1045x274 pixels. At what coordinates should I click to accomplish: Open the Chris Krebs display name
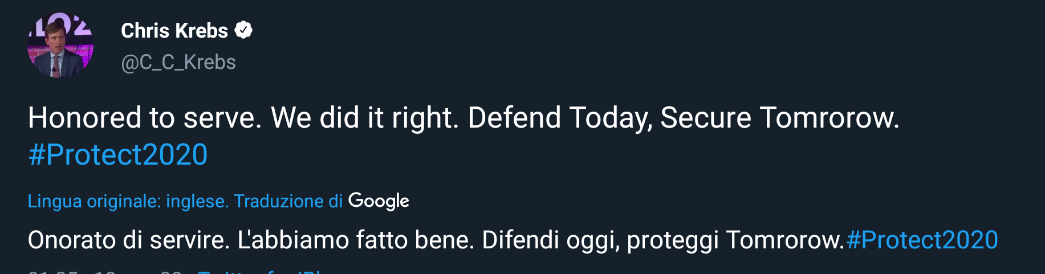(174, 31)
